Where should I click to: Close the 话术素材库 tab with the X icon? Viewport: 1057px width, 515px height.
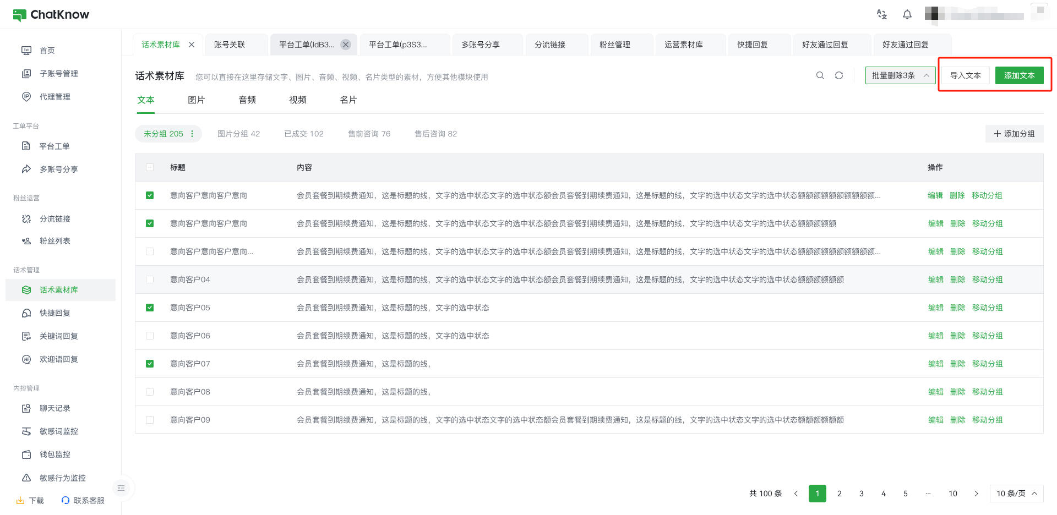click(192, 45)
